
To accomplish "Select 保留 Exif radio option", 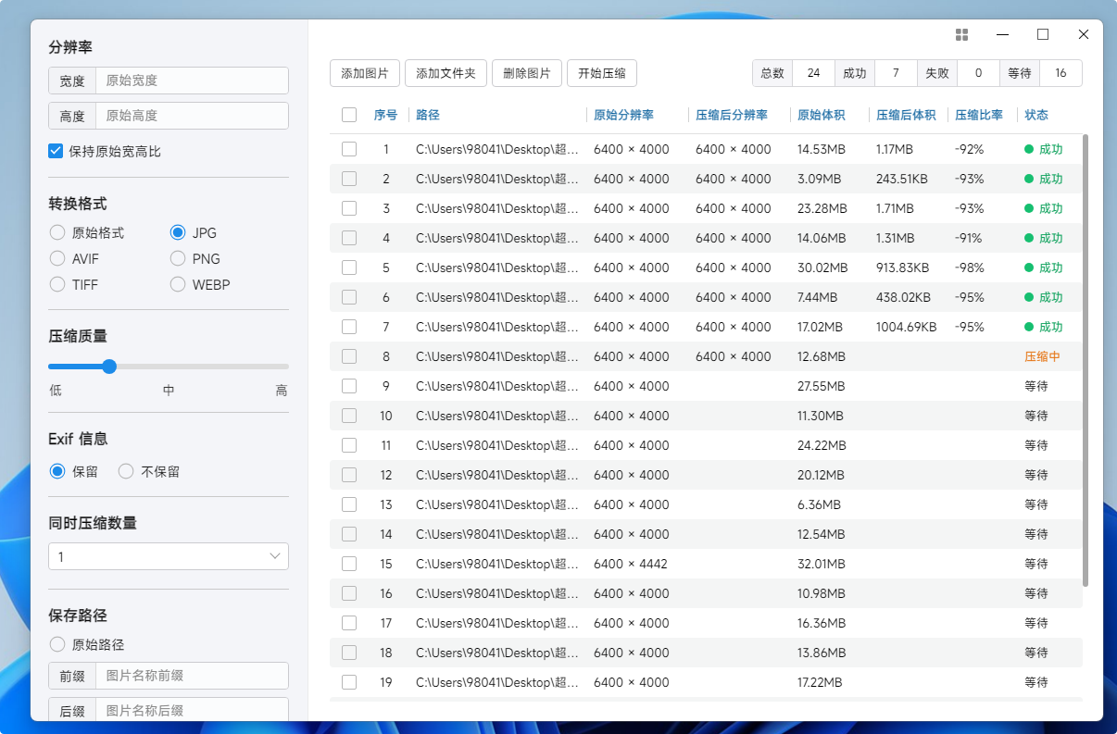I will click(57, 471).
